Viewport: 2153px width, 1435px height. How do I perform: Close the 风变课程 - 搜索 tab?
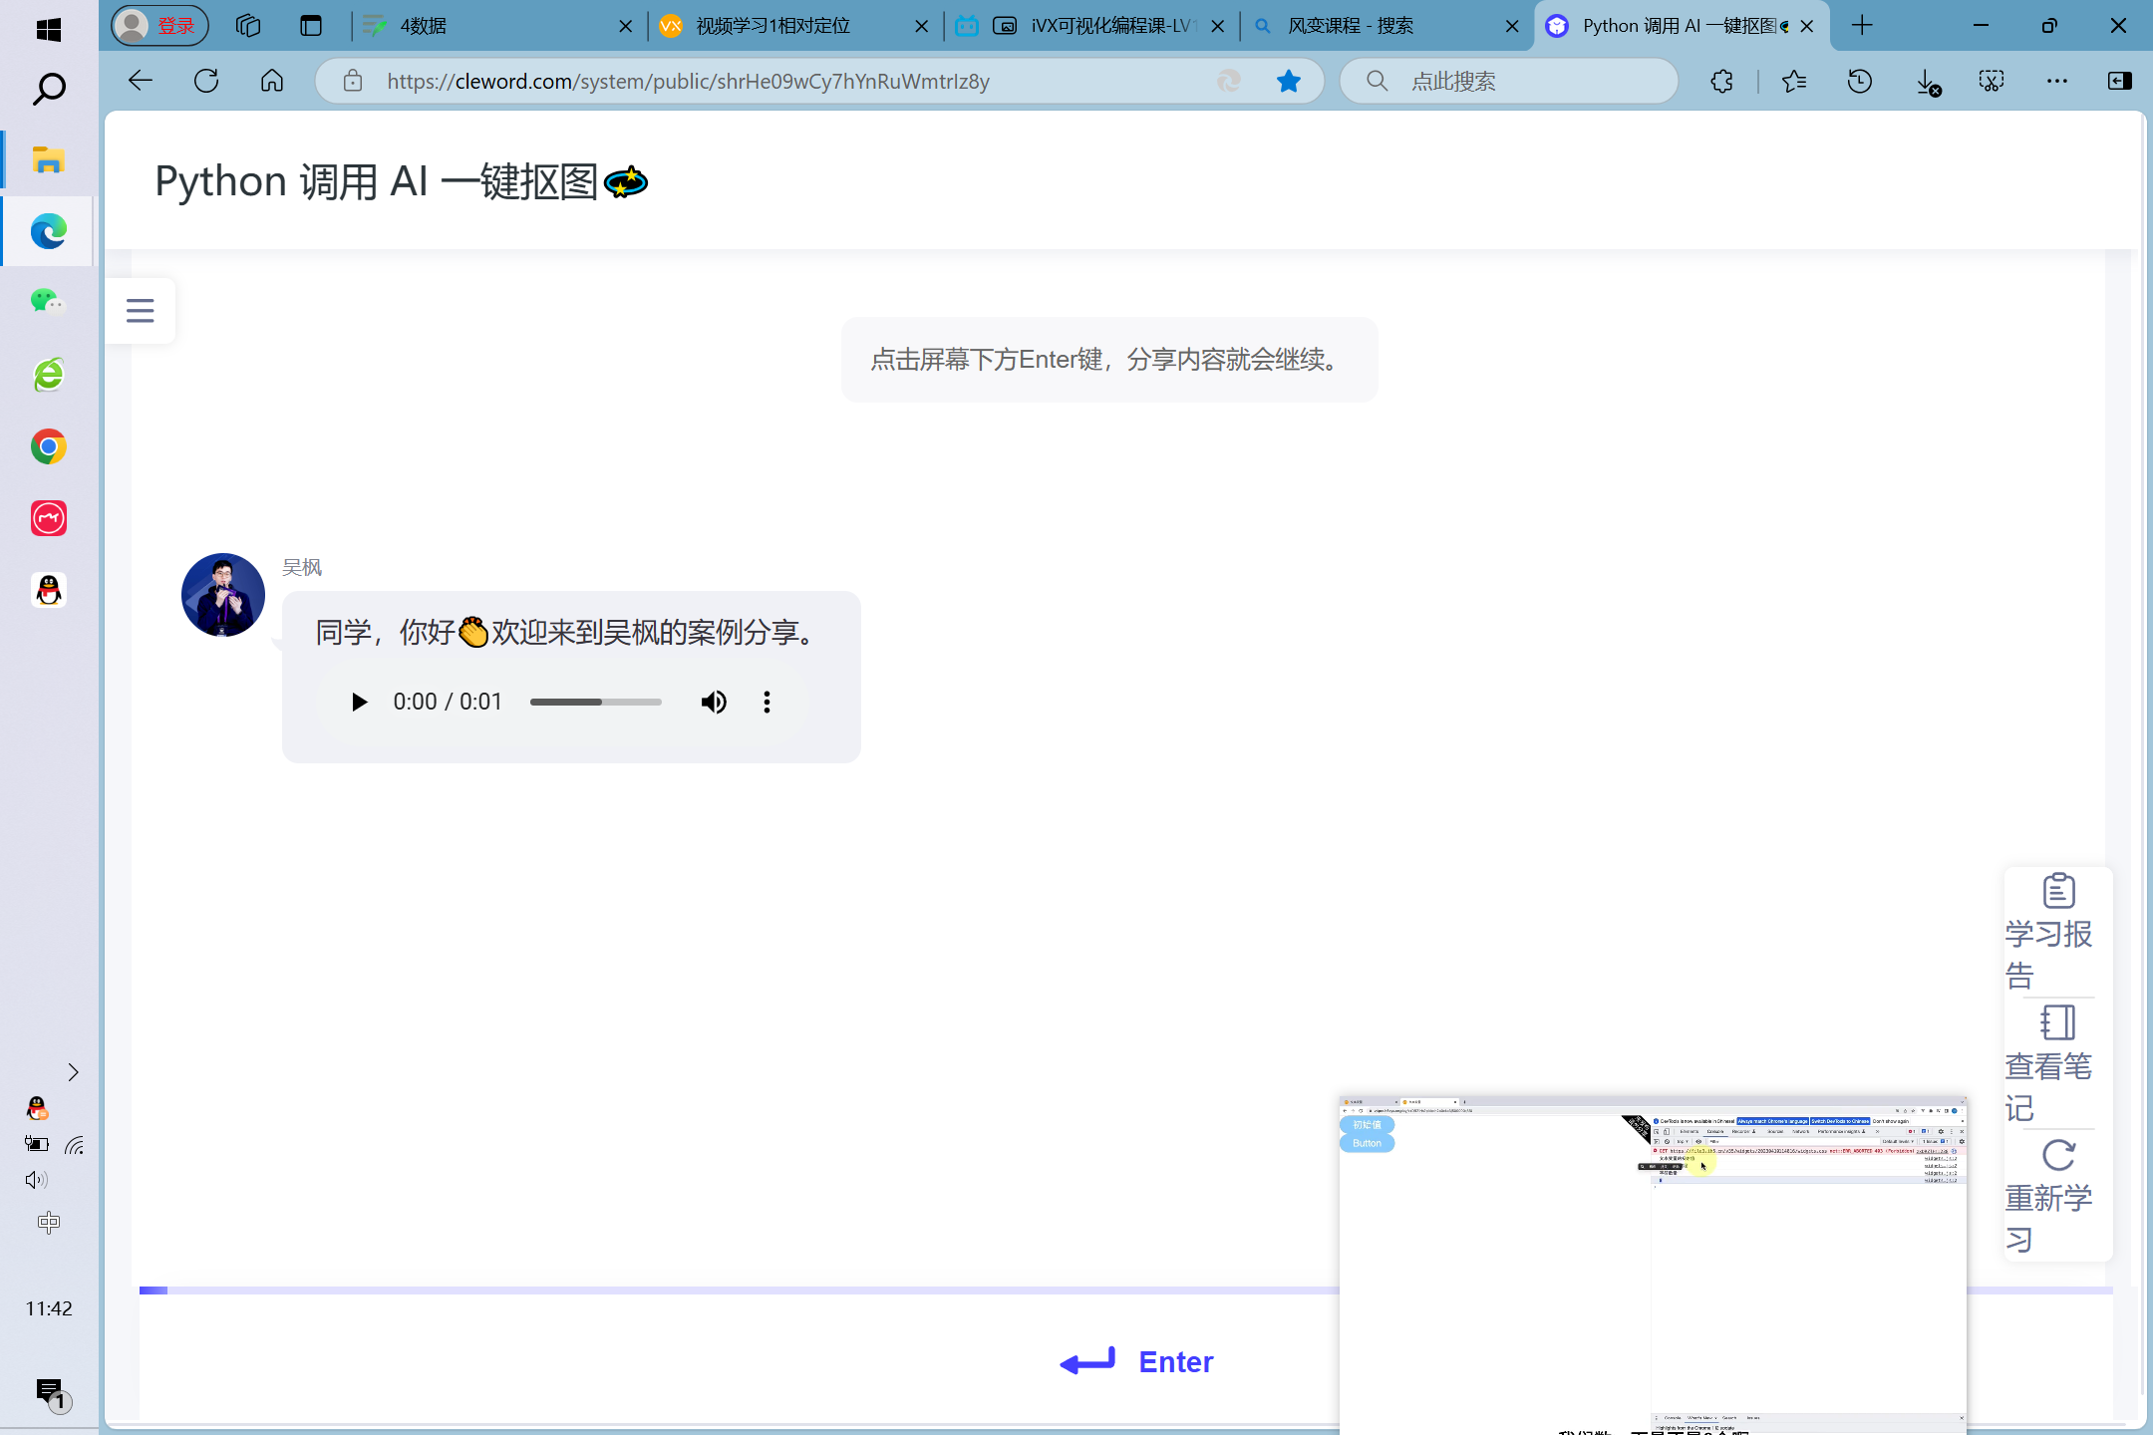1512,26
